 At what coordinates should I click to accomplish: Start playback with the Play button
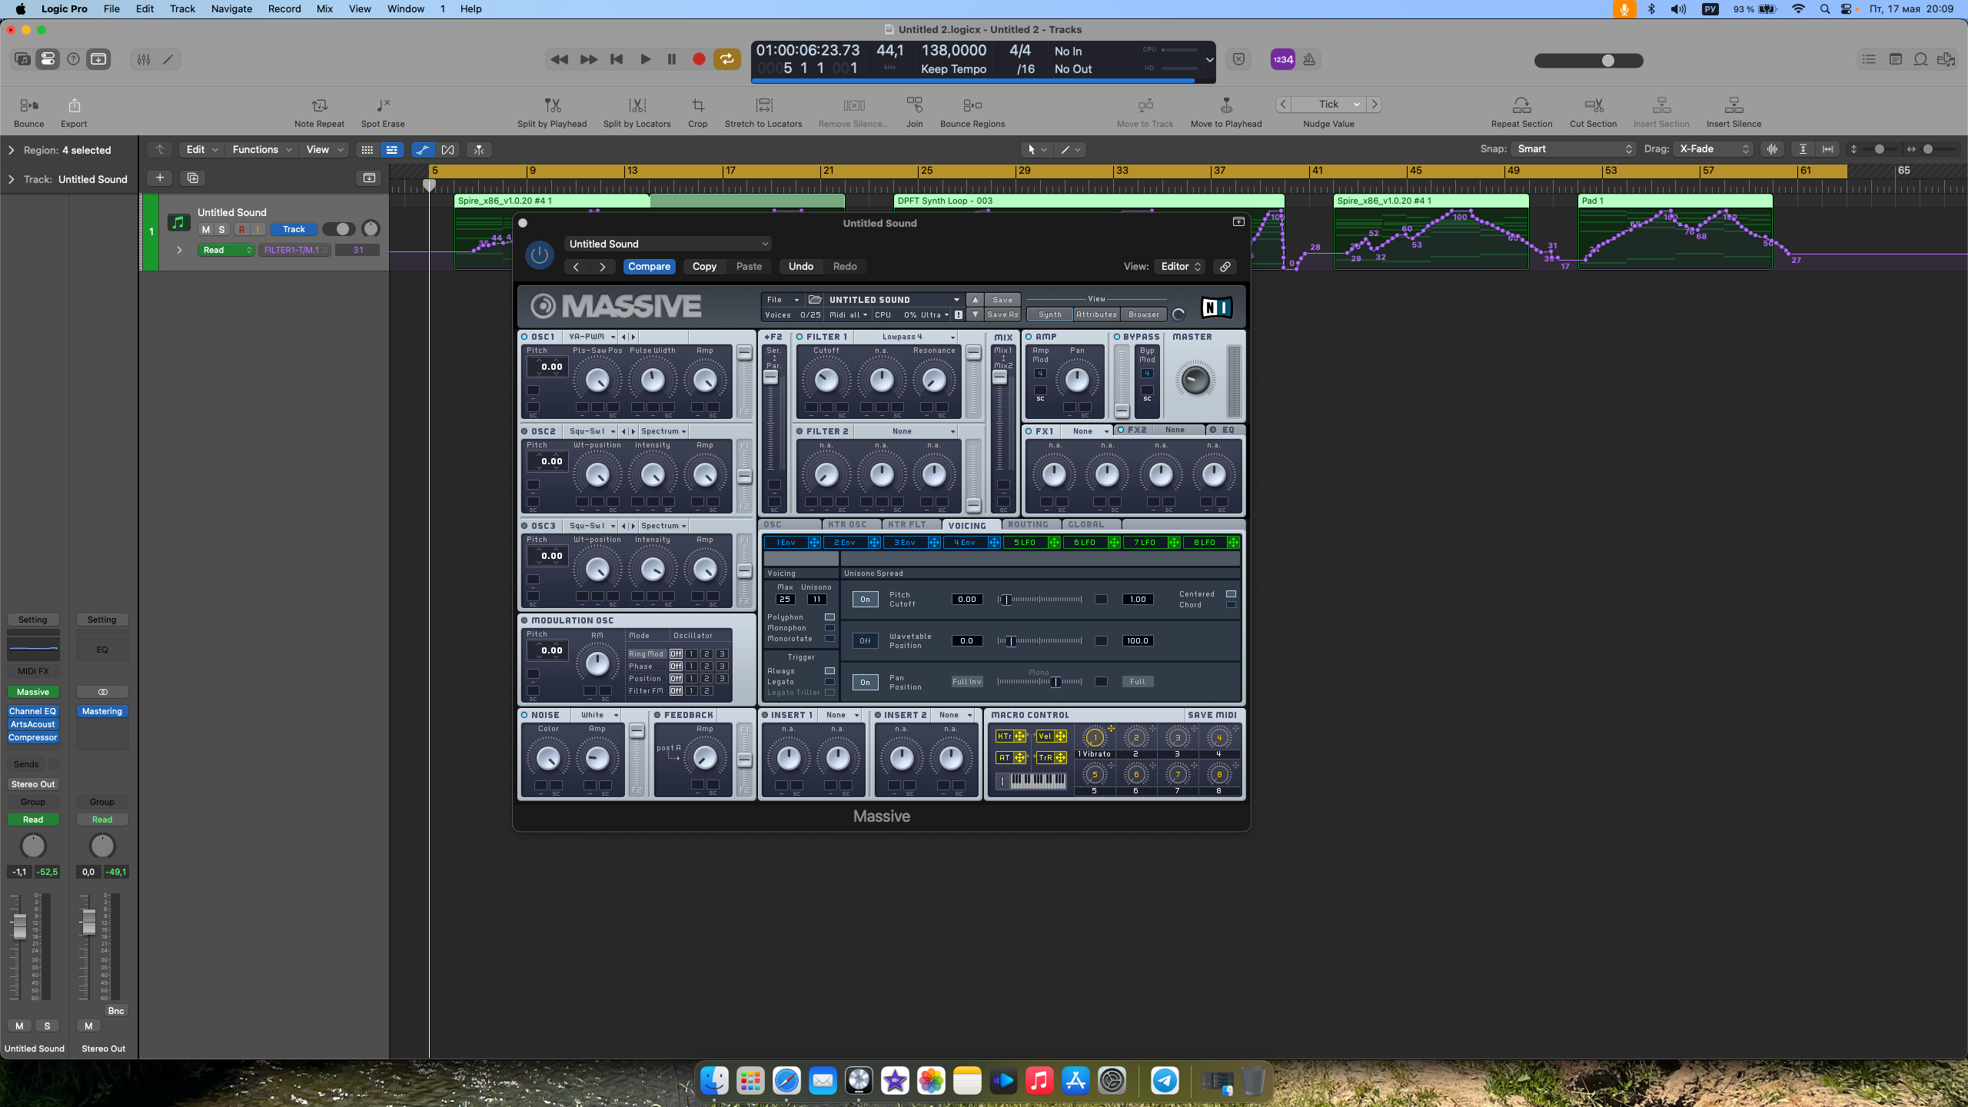pyautogui.click(x=645, y=59)
